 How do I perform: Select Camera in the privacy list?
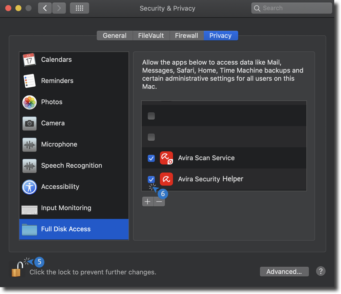[74, 123]
